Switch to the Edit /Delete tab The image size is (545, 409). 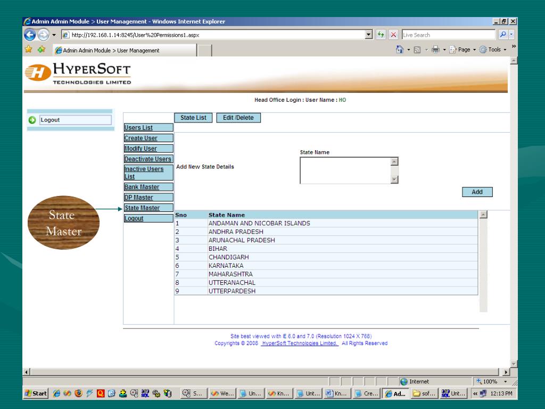(238, 118)
